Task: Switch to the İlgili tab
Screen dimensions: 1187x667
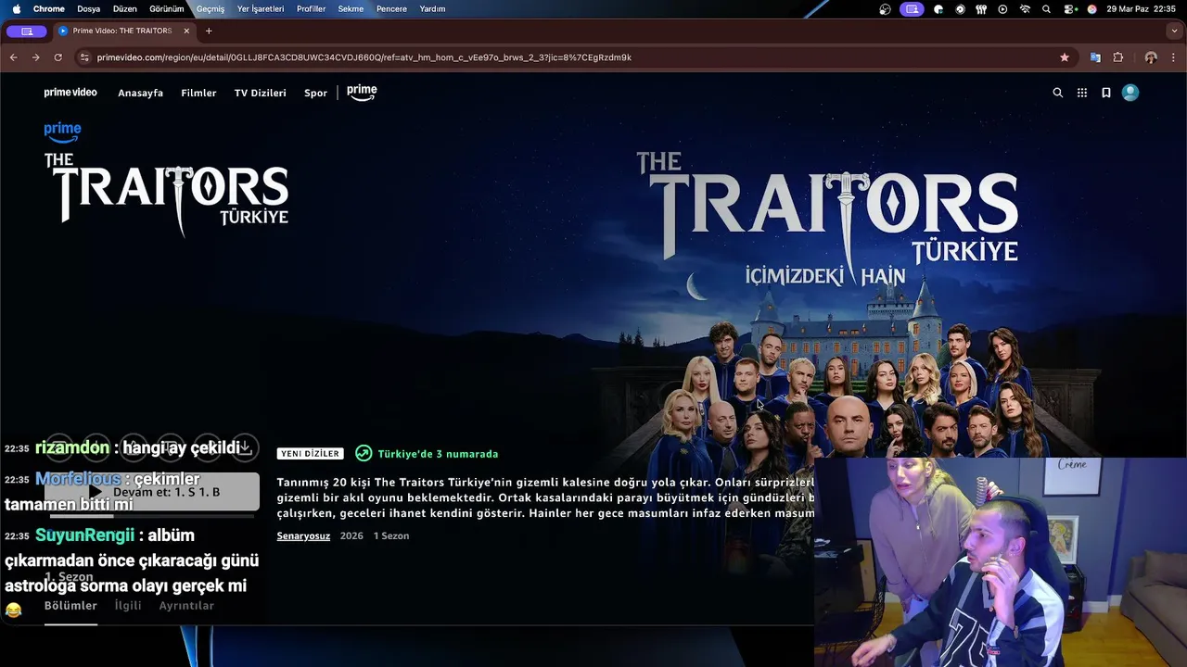Action: tap(128, 606)
